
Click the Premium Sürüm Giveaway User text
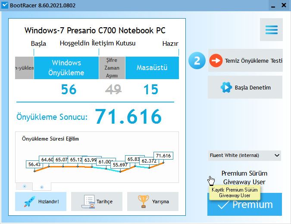pyautogui.click(x=244, y=177)
